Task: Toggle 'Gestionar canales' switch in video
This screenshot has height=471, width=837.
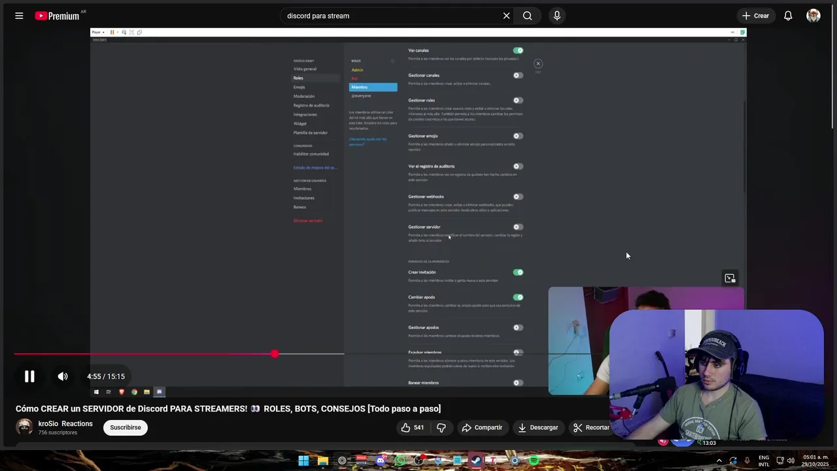Action: 518,75
